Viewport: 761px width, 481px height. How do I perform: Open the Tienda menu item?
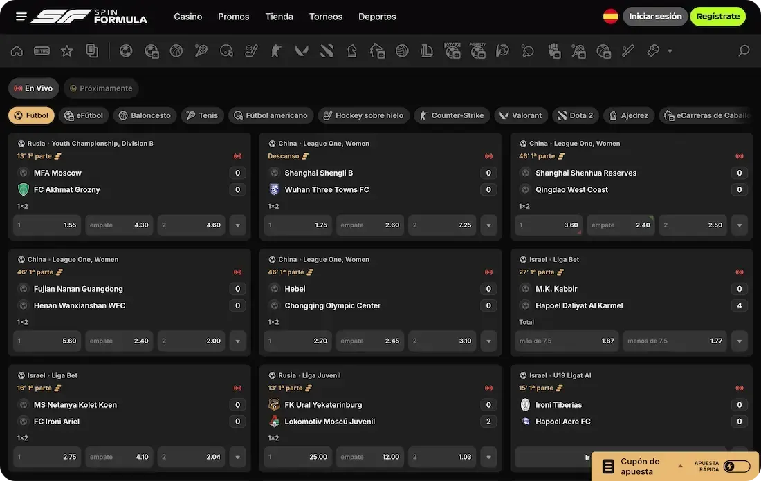(x=279, y=17)
